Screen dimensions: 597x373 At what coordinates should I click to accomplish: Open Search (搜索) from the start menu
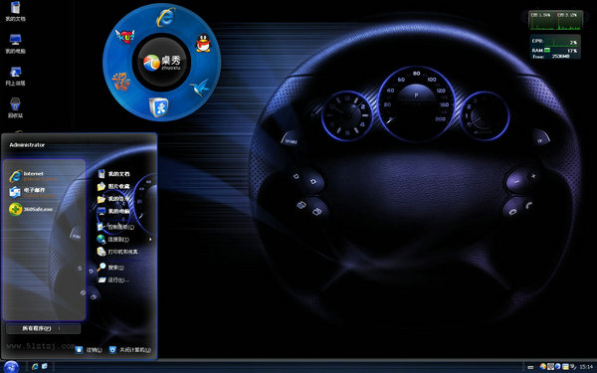pos(110,268)
